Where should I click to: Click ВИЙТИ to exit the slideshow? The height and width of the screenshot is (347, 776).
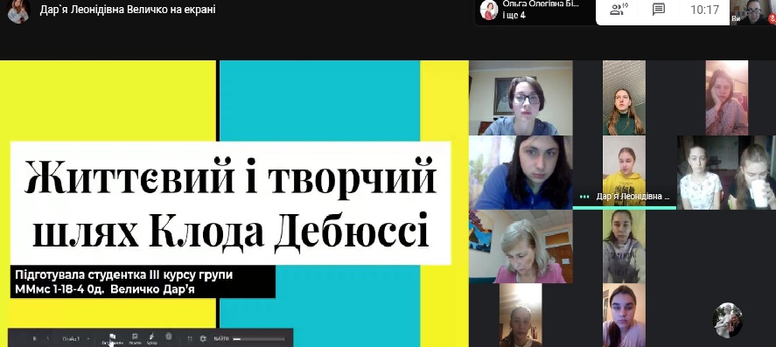coord(221,338)
